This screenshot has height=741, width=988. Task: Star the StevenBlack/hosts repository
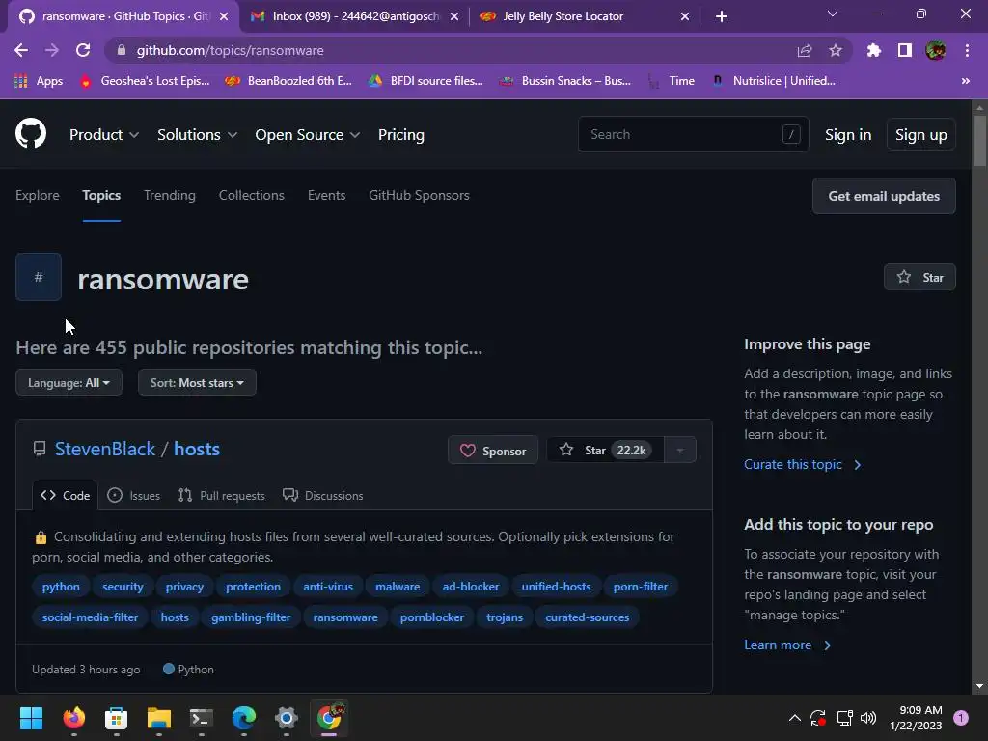(x=605, y=450)
